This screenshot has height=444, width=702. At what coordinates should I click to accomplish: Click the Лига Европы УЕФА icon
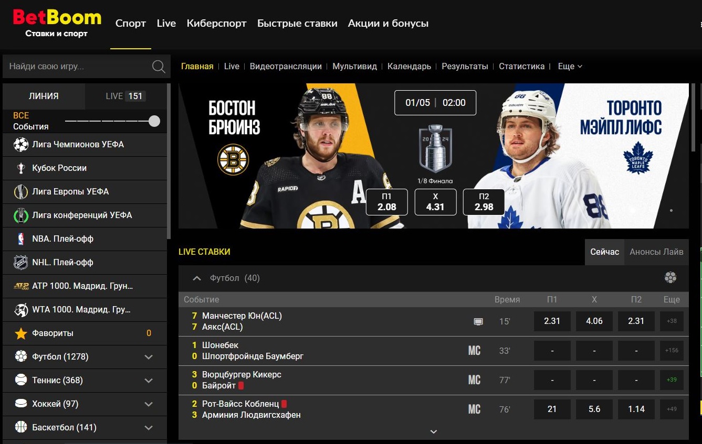(x=21, y=191)
